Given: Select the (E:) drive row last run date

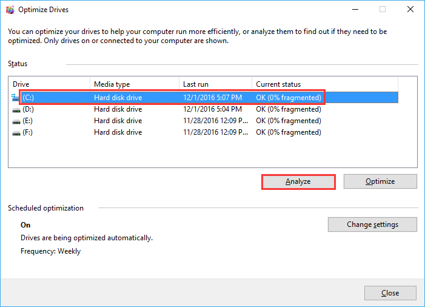Looking at the screenshot, I should [215, 121].
